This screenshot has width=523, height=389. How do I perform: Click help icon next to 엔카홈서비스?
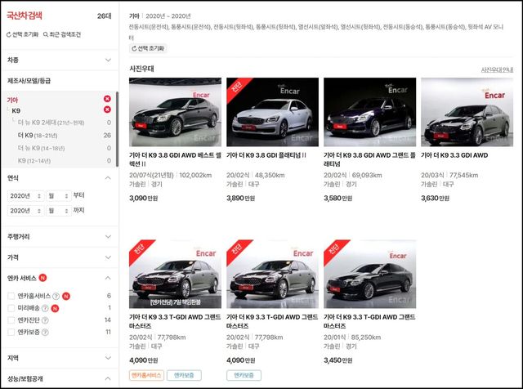(x=56, y=296)
